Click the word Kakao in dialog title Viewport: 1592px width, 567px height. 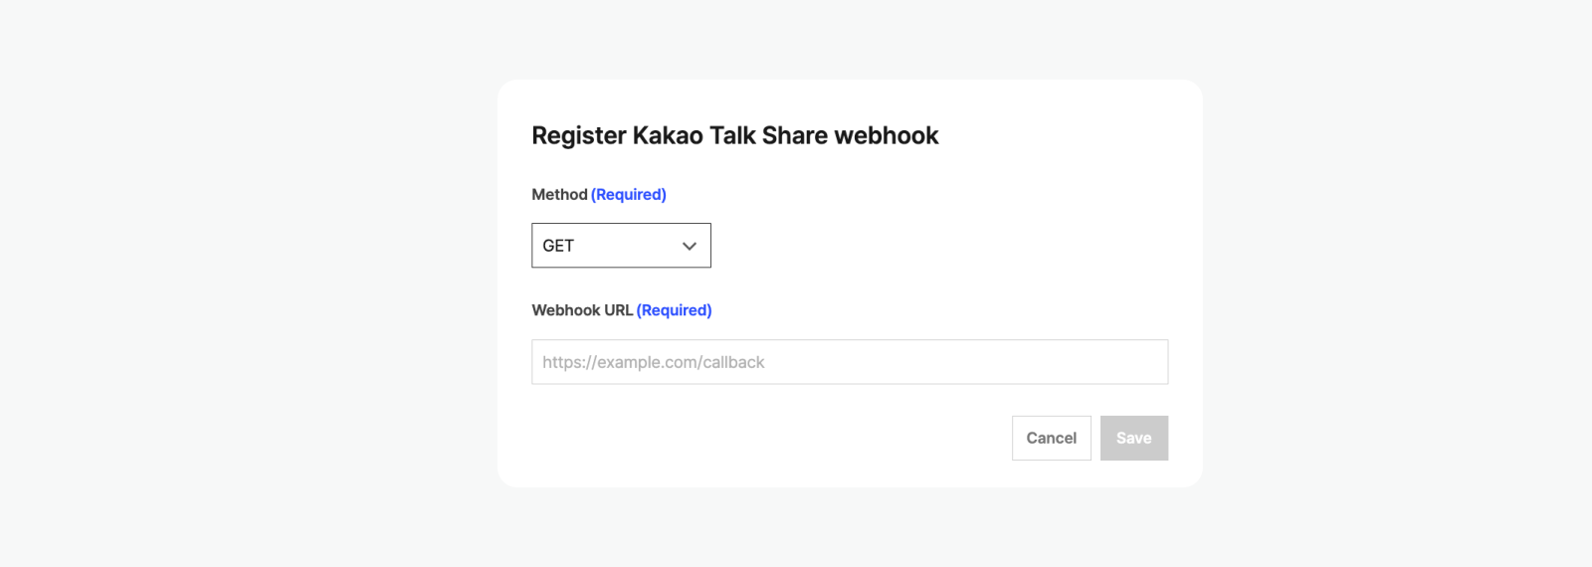667,135
